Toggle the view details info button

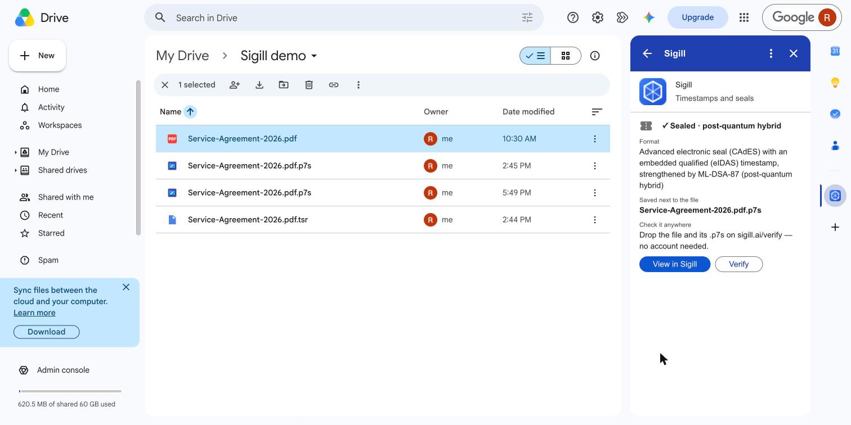(595, 56)
